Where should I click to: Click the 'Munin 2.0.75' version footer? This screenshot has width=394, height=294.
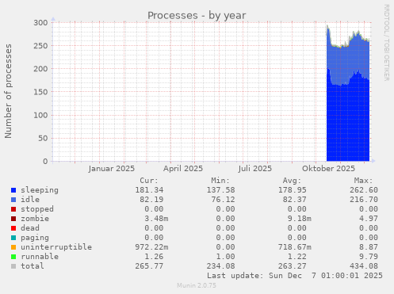point(197,285)
